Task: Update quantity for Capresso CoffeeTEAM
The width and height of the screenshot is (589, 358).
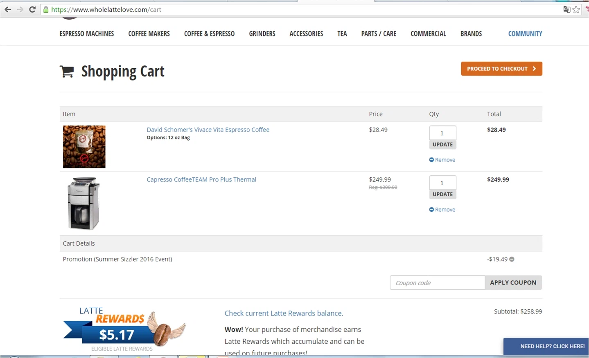Action: (442, 195)
